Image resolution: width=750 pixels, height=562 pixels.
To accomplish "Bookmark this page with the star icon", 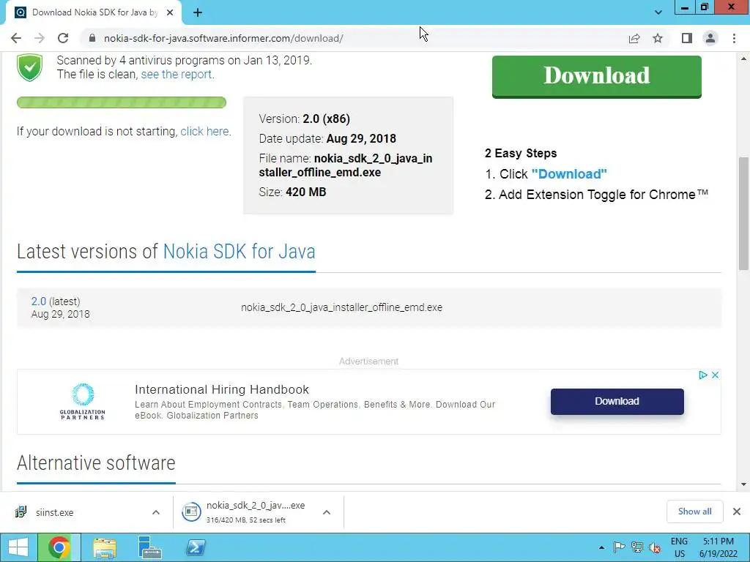I will click(658, 38).
